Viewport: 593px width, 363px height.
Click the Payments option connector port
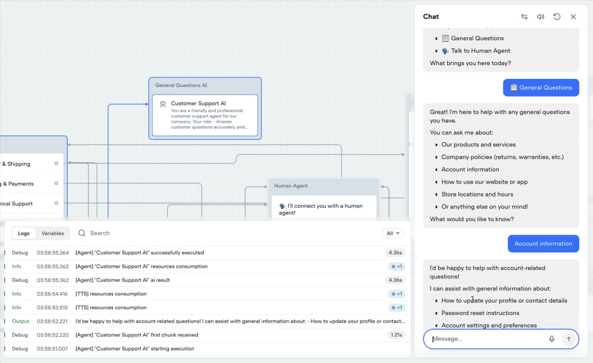[56, 183]
